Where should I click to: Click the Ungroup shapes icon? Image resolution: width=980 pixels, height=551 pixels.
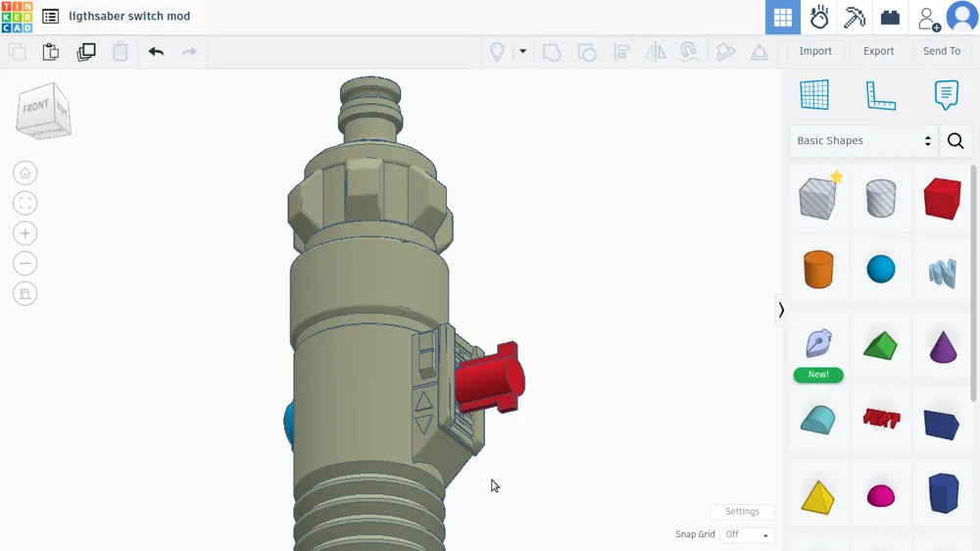click(x=587, y=52)
